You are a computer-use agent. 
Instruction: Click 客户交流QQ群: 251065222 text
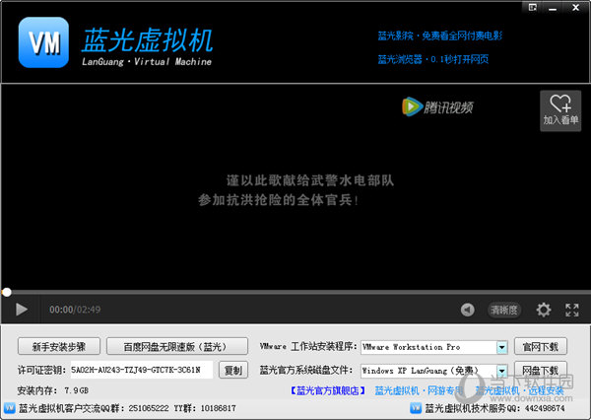click(94, 408)
